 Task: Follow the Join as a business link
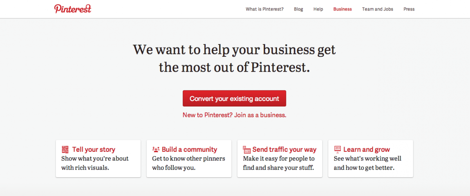tap(260, 115)
